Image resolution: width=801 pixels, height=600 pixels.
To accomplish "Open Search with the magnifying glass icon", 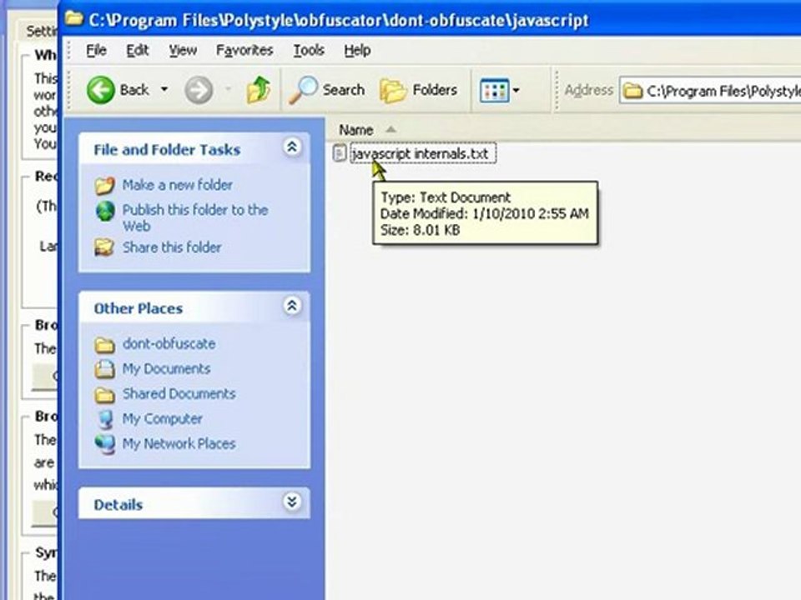I will coord(302,90).
